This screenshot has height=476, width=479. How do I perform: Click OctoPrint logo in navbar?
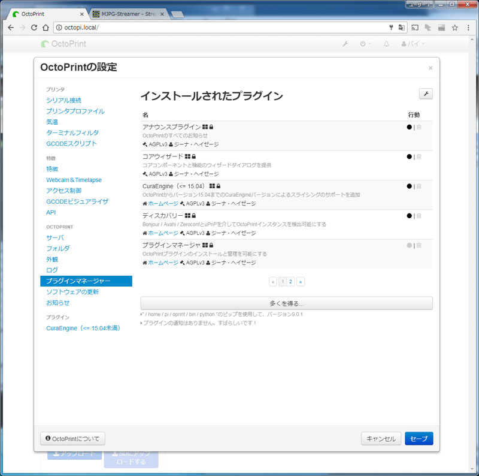tap(63, 44)
